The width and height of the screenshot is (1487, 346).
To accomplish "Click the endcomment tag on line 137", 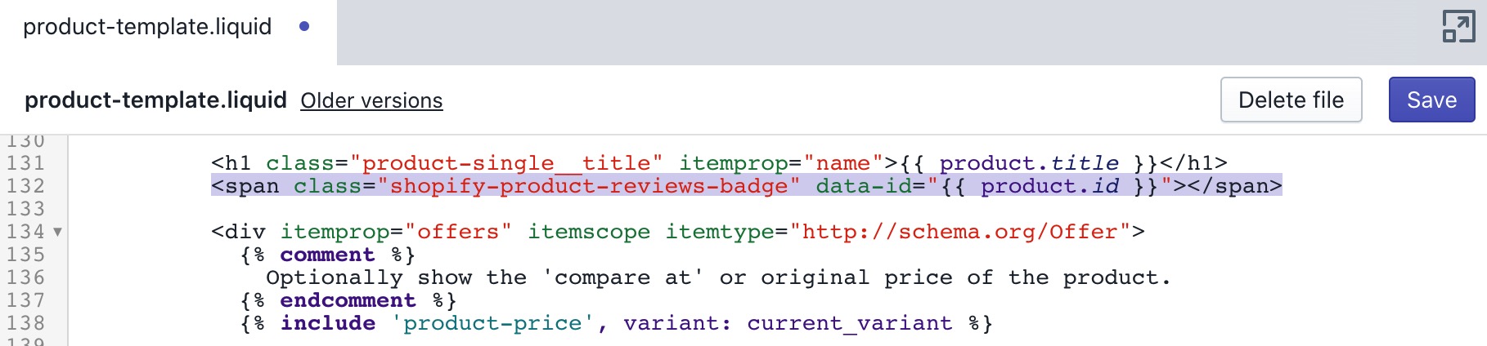I will 348,300.
